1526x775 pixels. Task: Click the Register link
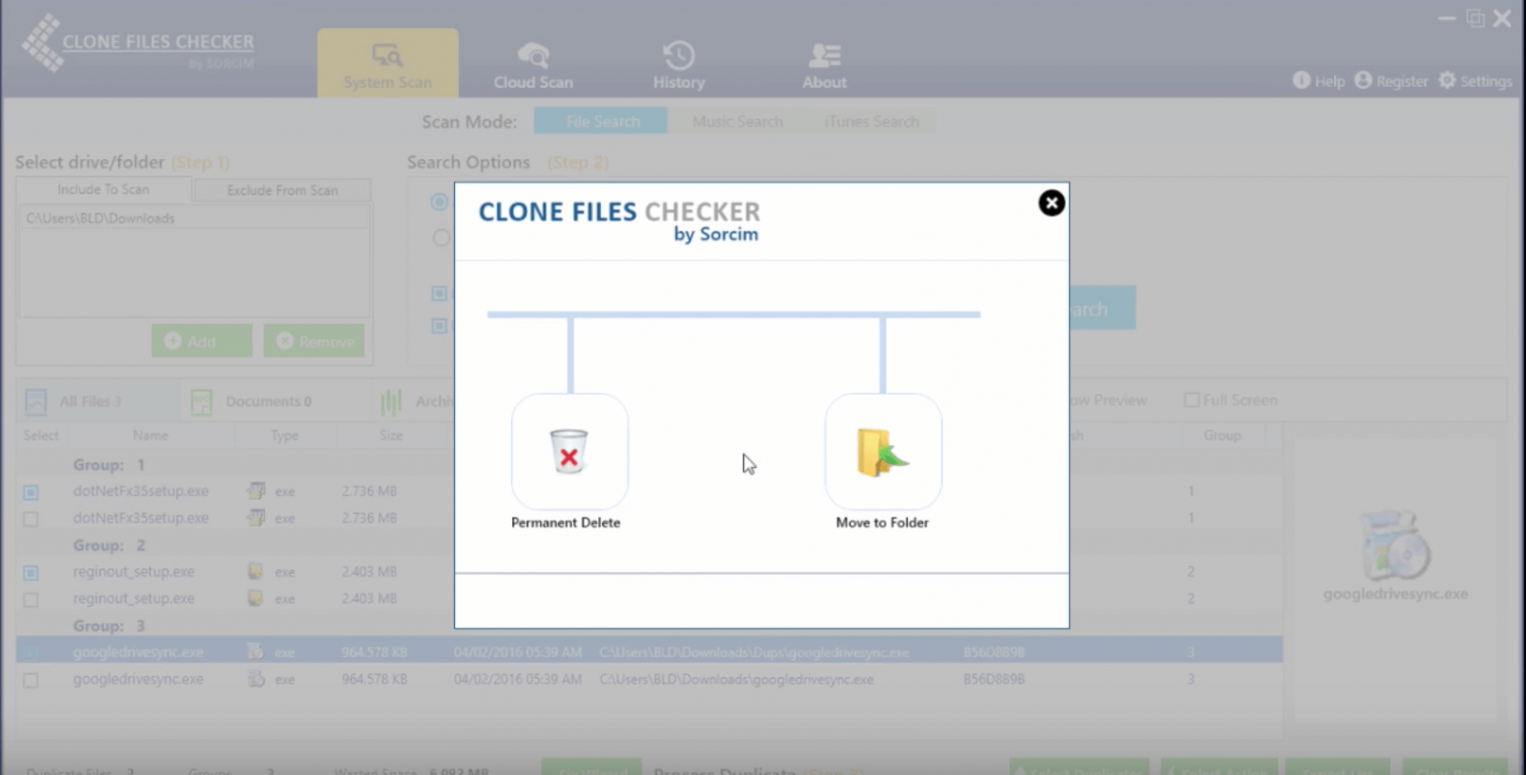click(x=1392, y=81)
